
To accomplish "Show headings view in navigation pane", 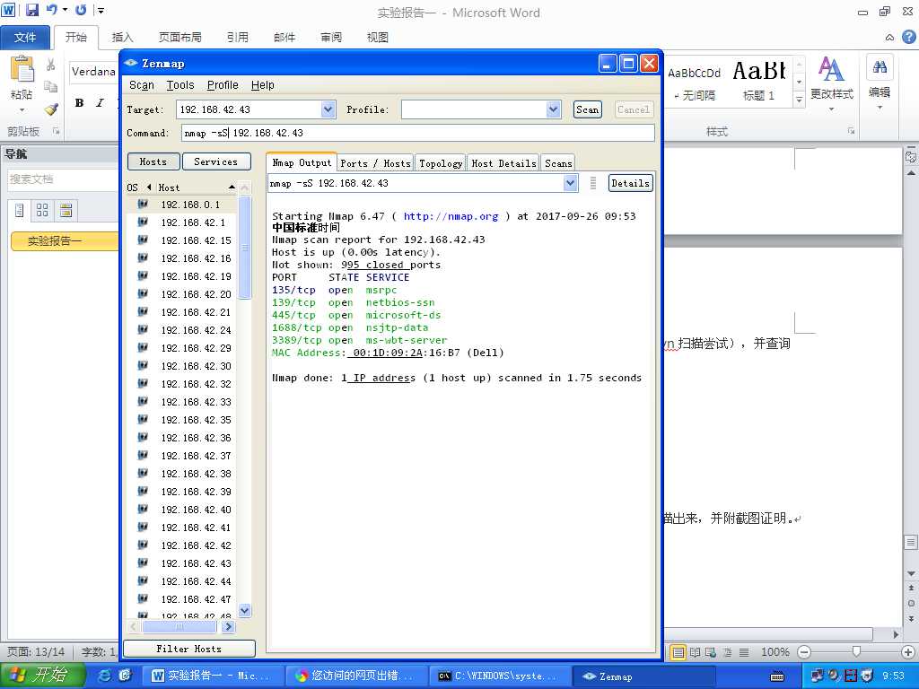I will (20, 210).
